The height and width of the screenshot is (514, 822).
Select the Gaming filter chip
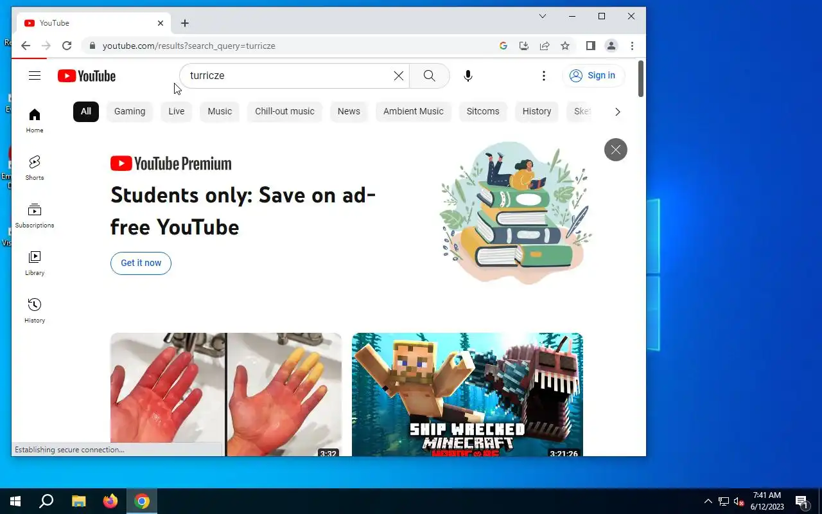tap(130, 111)
